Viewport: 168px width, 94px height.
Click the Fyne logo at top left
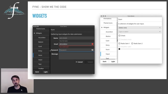click(x=14, y=10)
